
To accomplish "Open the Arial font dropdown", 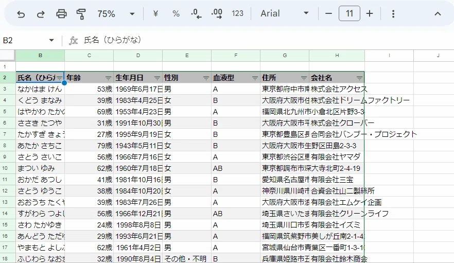I will [x=284, y=13].
